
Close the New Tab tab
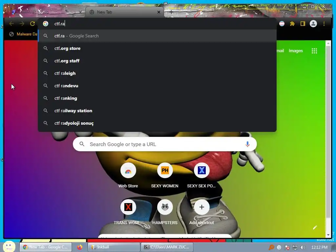tap(159, 12)
